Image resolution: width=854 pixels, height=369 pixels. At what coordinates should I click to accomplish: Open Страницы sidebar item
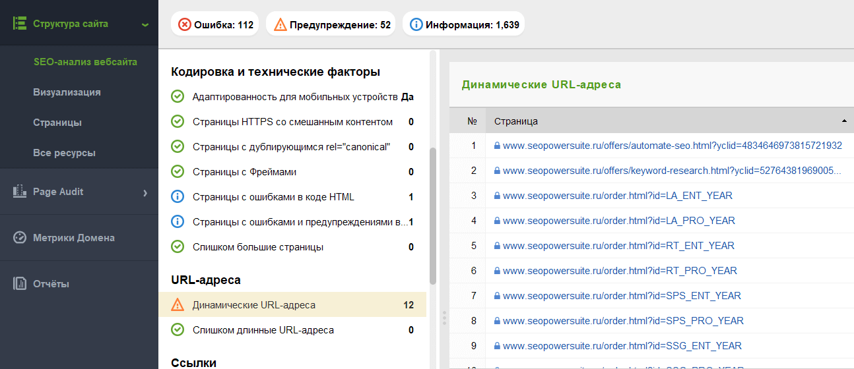[57, 123]
